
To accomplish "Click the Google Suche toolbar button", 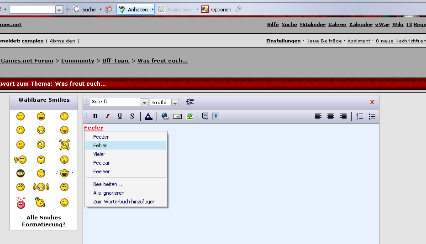I will [x=84, y=10].
